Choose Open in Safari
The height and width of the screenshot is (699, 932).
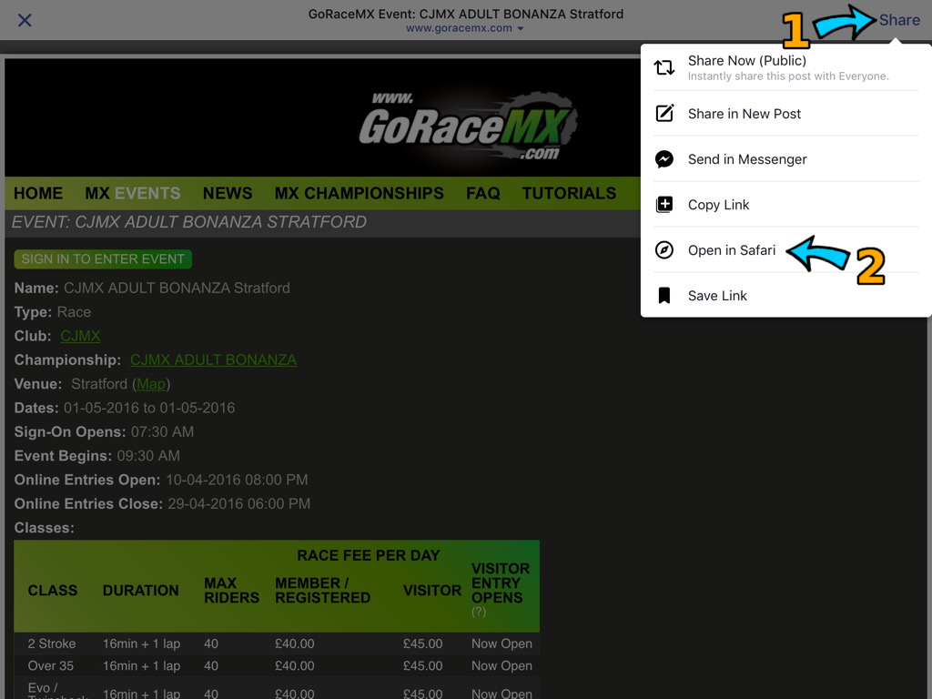(x=785, y=250)
